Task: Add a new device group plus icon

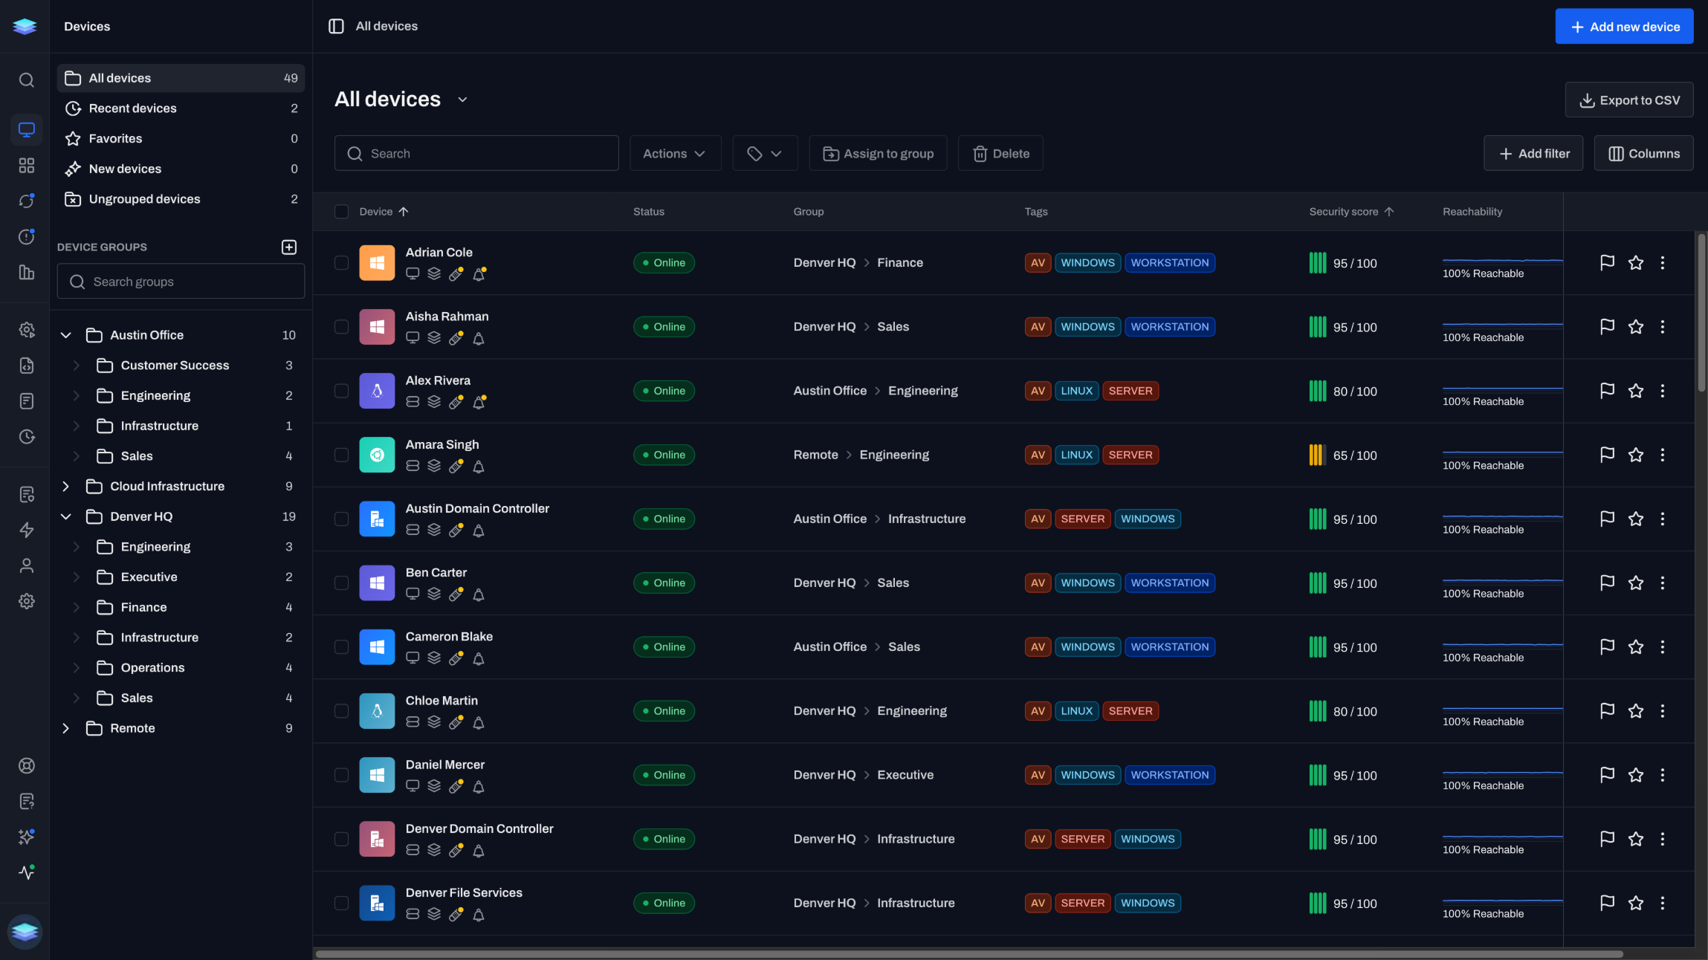Action: tap(289, 247)
